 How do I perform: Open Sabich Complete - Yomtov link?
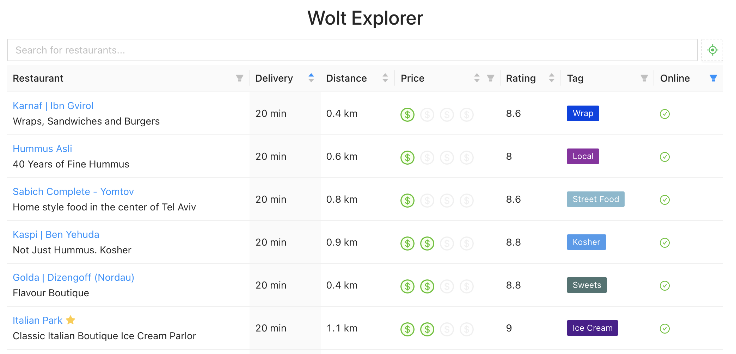click(73, 191)
